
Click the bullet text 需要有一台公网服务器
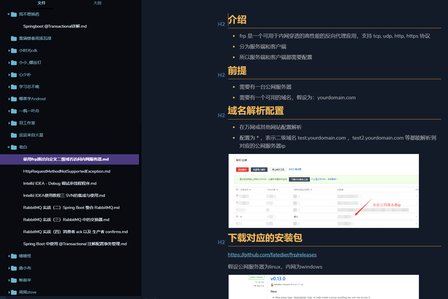point(266,87)
